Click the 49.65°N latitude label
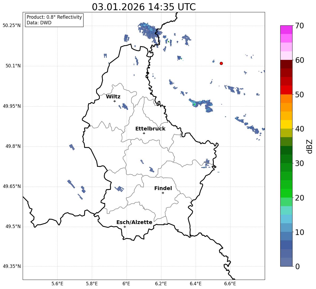The height and width of the screenshot is (289, 316). click(x=12, y=186)
